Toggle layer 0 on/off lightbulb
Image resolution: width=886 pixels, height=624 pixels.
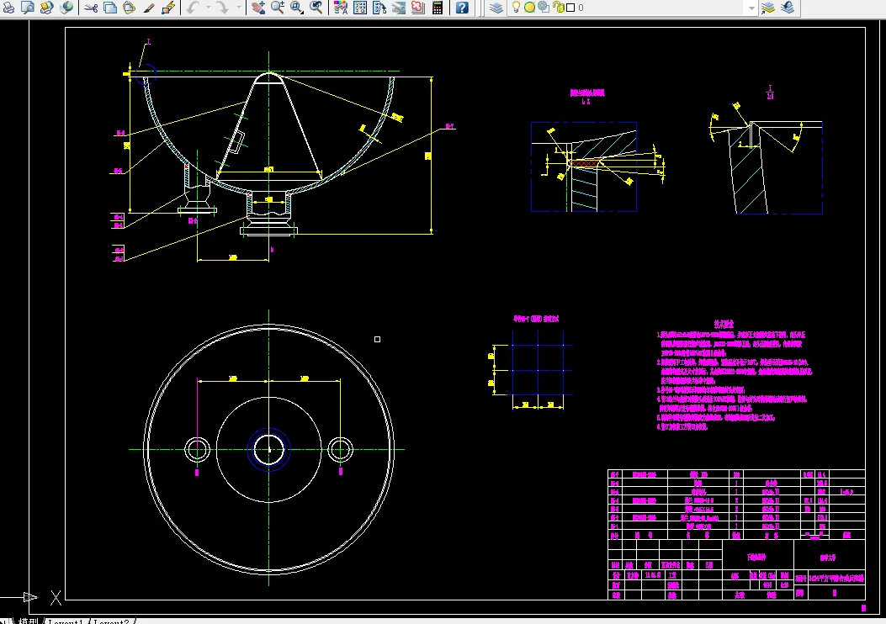[x=516, y=8]
